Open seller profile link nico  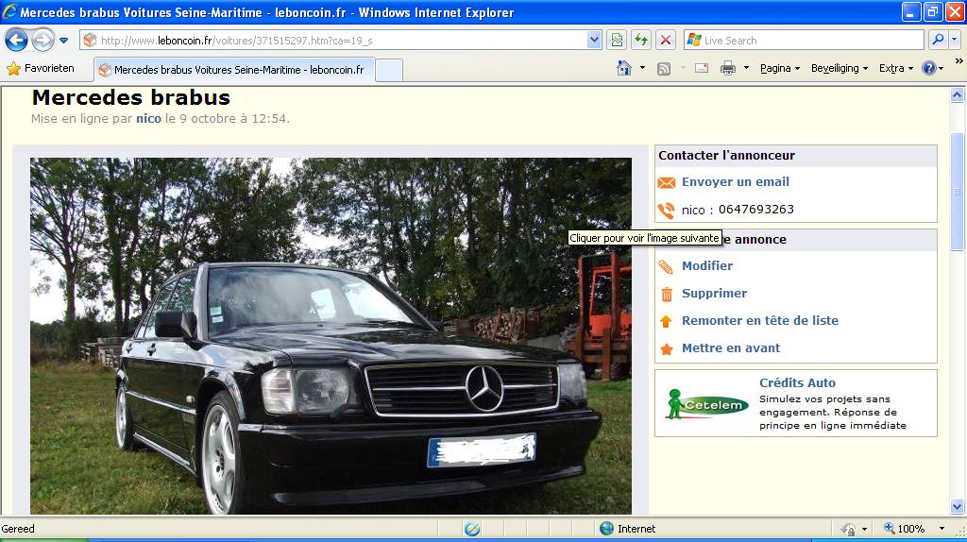pyautogui.click(x=148, y=118)
